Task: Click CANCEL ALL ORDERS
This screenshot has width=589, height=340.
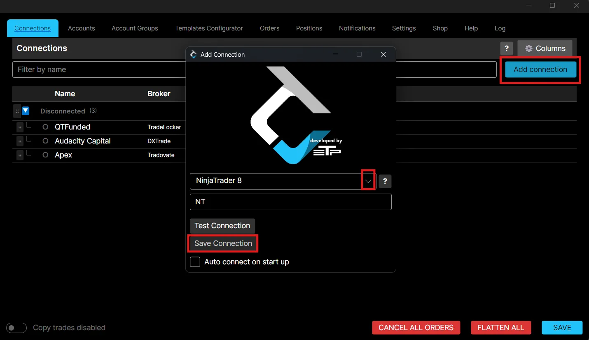Action: [416, 328]
